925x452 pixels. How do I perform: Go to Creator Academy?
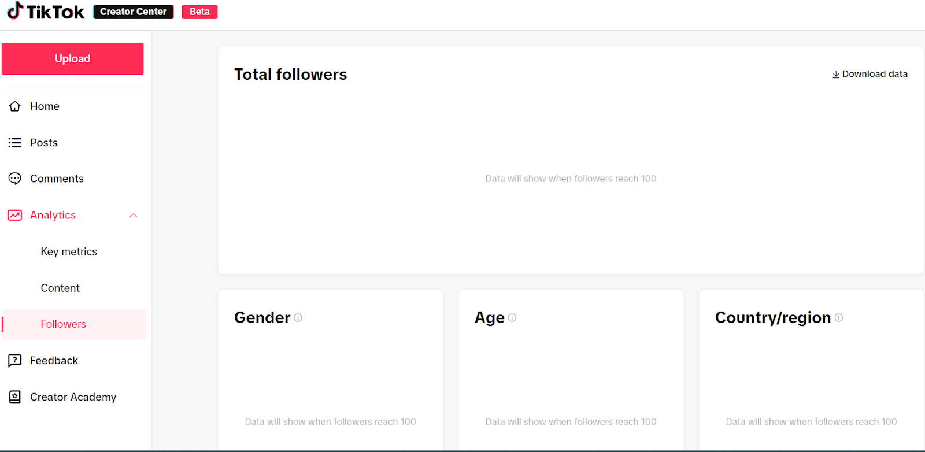point(73,397)
